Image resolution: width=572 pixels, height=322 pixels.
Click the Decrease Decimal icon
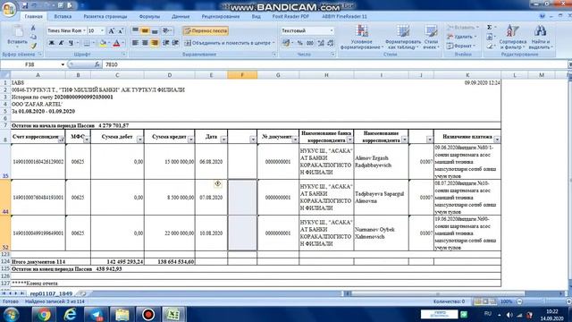[x=331, y=43]
